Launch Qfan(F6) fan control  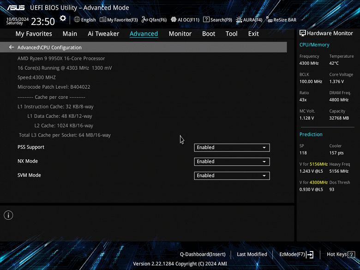tap(154, 20)
